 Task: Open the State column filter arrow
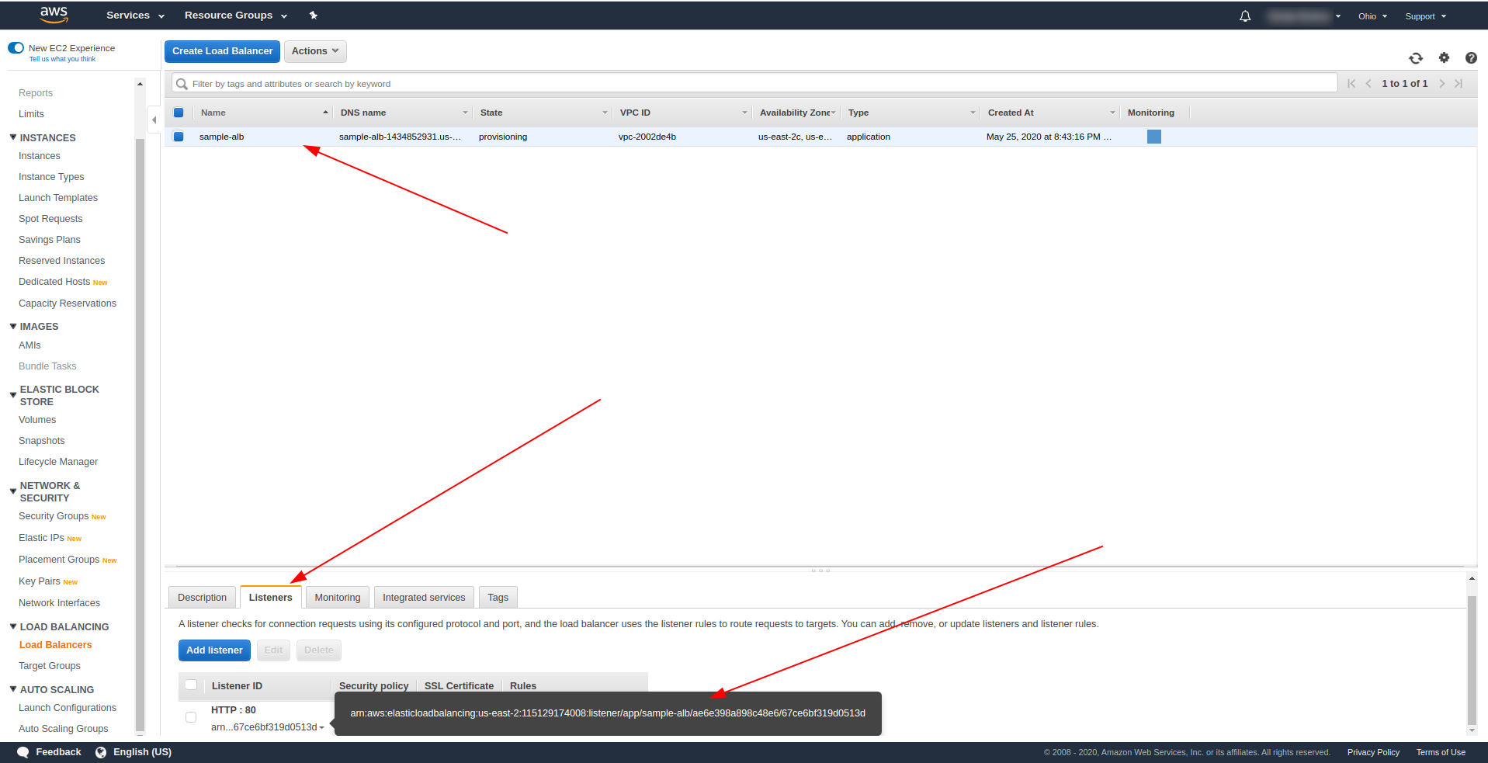(605, 113)
